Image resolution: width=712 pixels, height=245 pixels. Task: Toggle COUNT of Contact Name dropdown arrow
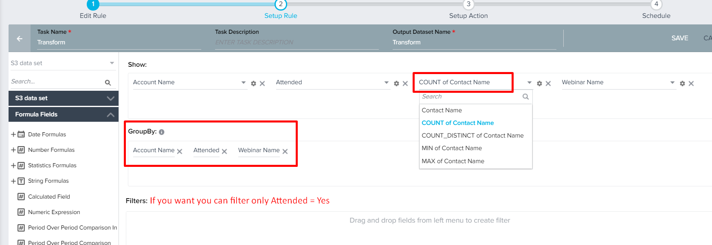pos(530,83)
